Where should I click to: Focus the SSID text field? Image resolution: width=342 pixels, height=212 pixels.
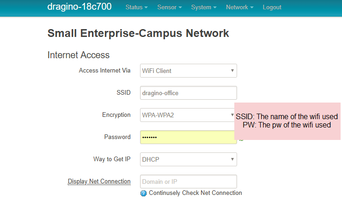pyautogui.click(x=189, y=93)
